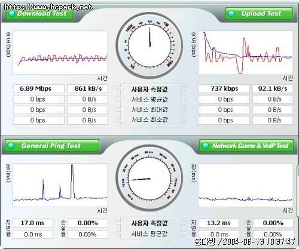This screenshot has height=249, width=299.
Task: Launch Network Game & VoIP Test
Action: point(246,146)
